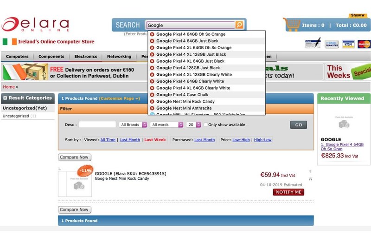Click the Visa payment card icon
371x248 pixels.
pos(348,44)
